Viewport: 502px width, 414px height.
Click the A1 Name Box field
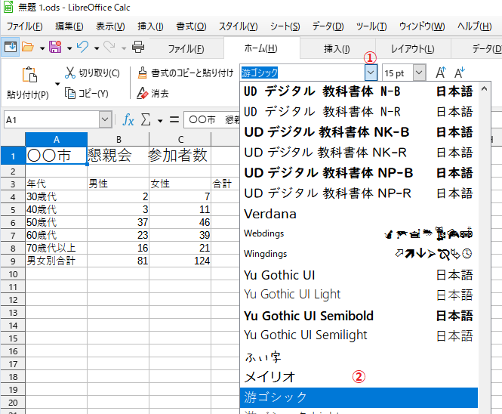[51, 119]
